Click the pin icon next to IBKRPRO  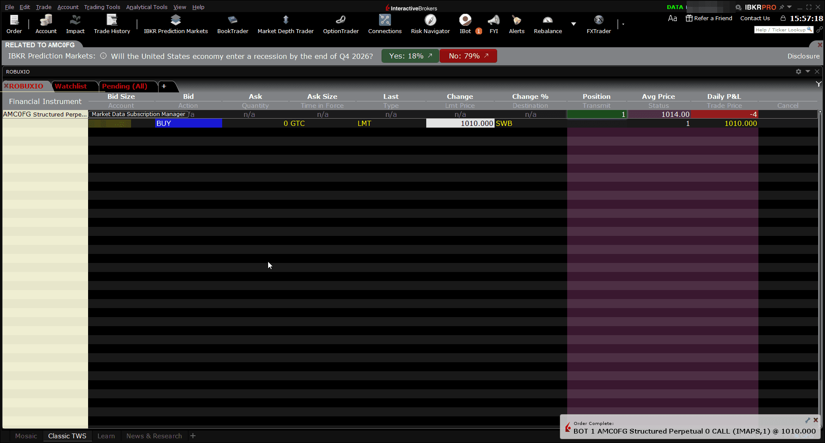[x=782, y=7]
